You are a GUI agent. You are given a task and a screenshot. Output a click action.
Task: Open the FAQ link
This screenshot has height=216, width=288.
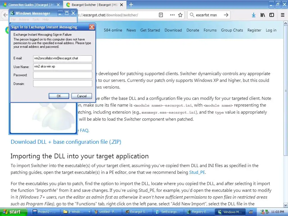coord(84,130)
